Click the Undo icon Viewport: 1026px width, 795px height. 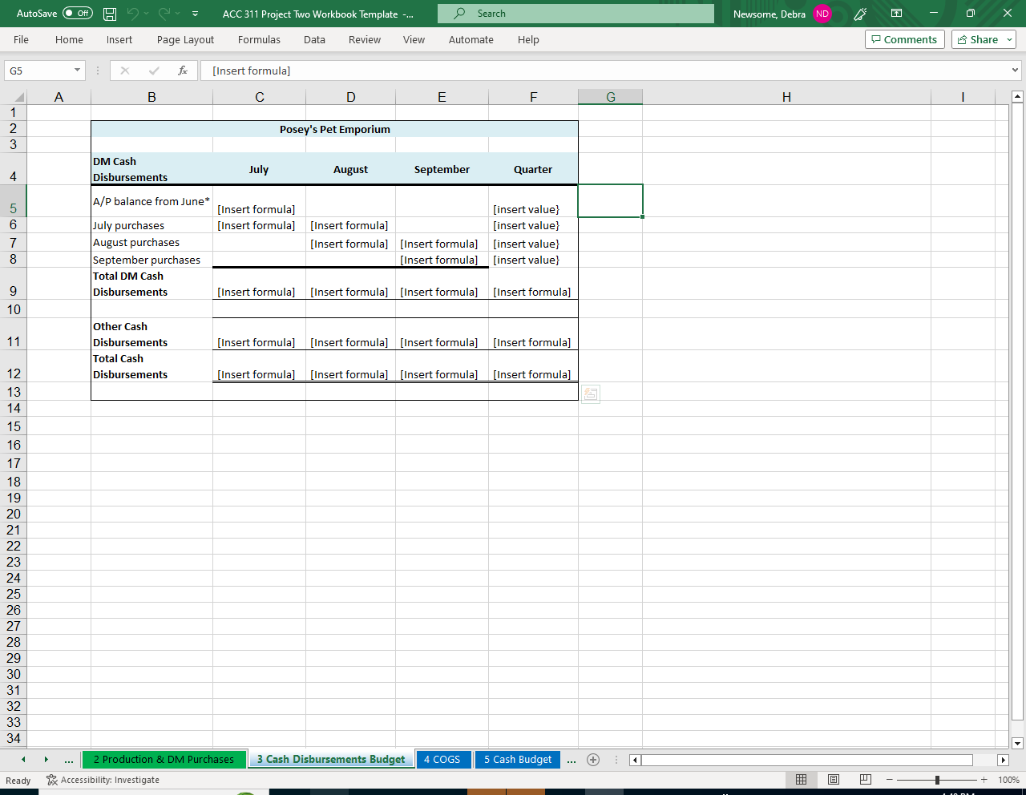133,13
